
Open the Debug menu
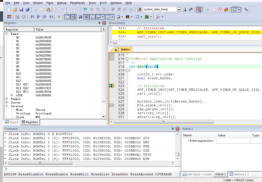coord(62,3)
